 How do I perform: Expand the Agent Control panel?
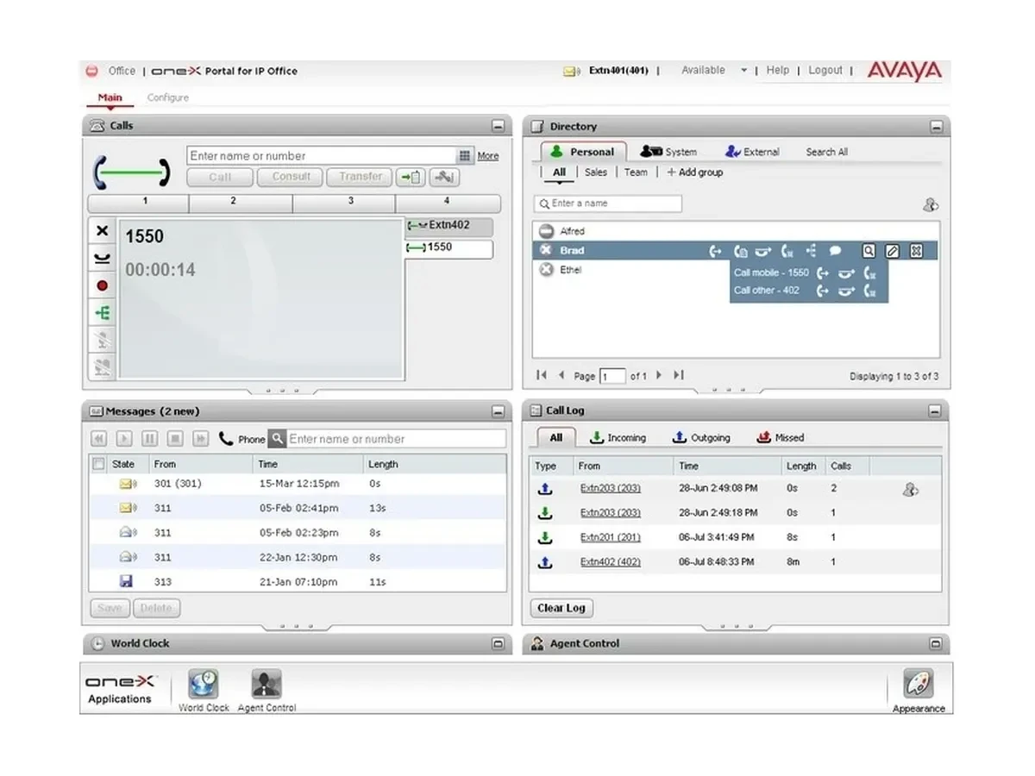[936, 644]
